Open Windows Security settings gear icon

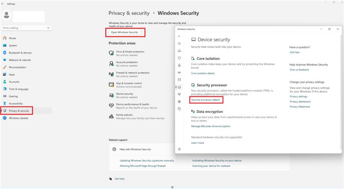[x=179, y=149]
